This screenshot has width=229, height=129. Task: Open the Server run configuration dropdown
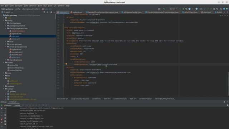tap(172, 9)
